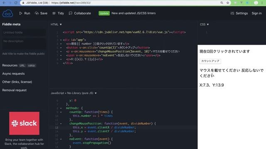Tidy up the code
This screenshot has width=266, height=149.
click(x=58, y=13)
